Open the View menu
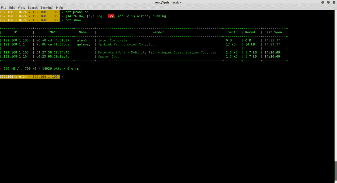 pyautogui.click(x=21, y=7)
